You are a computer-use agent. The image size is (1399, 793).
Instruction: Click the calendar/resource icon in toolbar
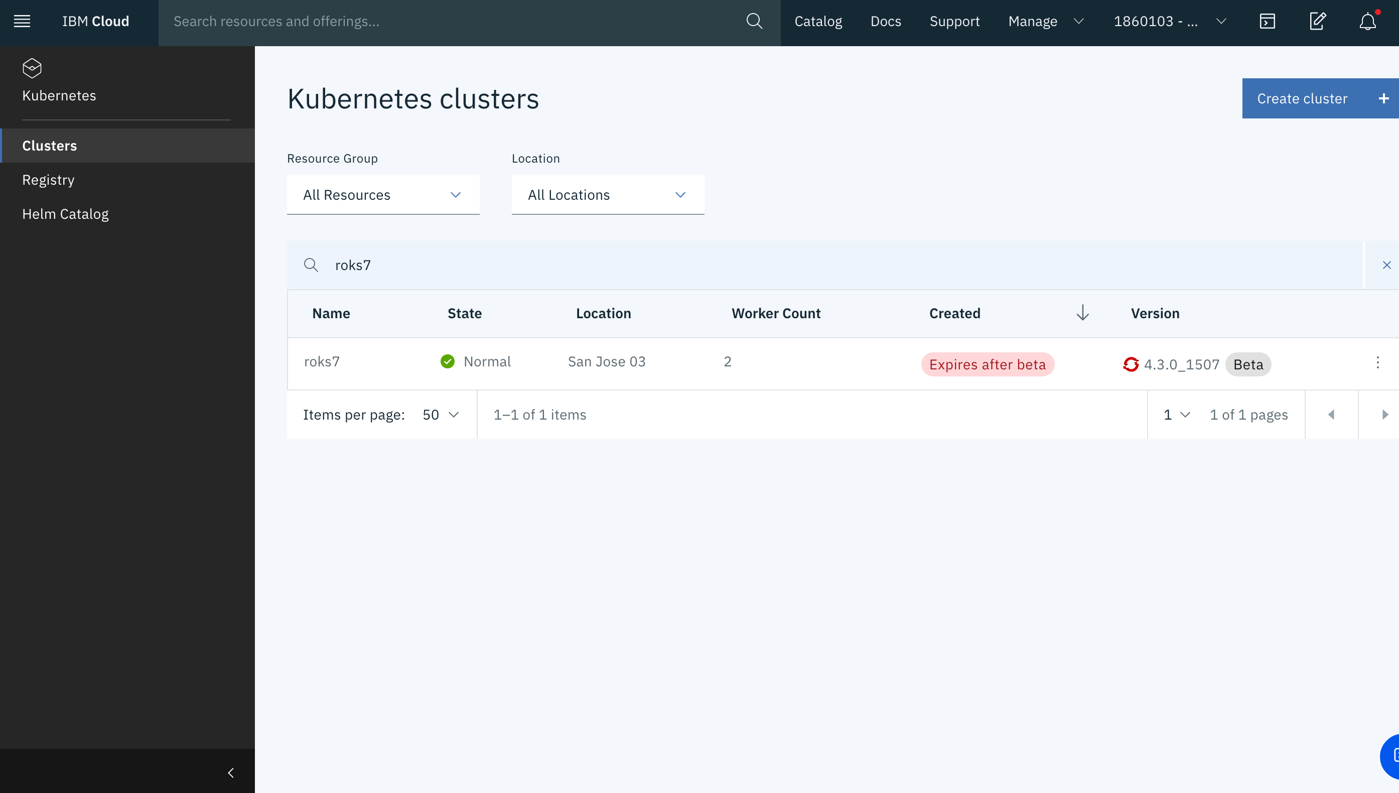coord(1268,21)
